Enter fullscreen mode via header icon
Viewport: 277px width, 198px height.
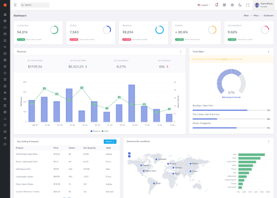[248, 5]
